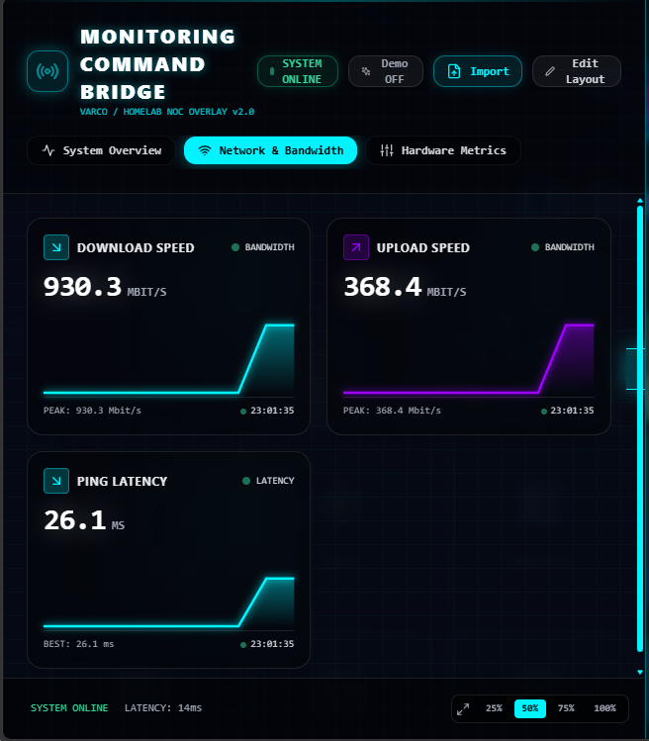Select the 25% scale option

pos(494,708)
